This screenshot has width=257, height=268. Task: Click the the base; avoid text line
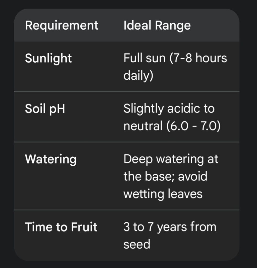[x=165, y=176]
